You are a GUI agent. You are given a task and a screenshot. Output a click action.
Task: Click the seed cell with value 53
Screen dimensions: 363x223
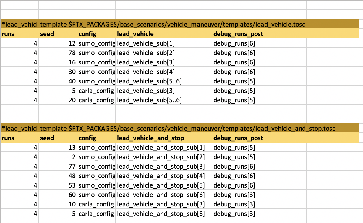58,185
